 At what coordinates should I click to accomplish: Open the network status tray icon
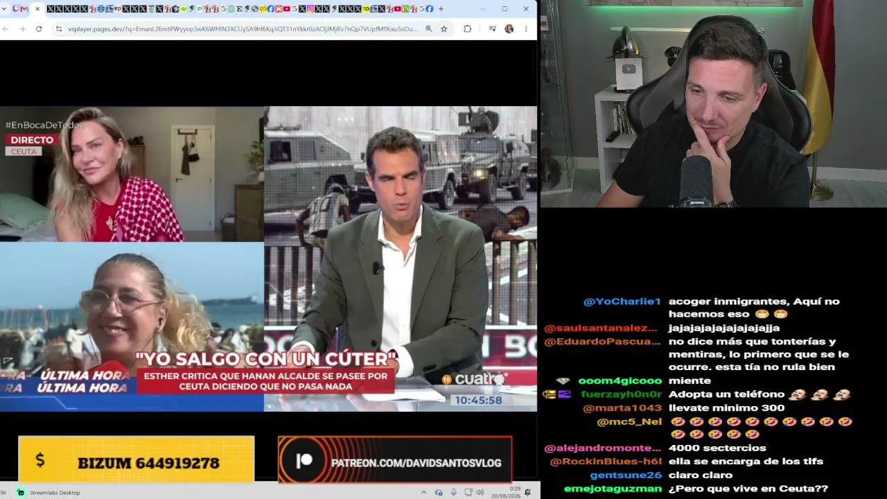[439, 492]
